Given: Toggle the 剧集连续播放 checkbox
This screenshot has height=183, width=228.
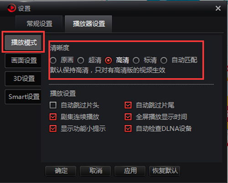Looking at the screenshot, I should 53,117.
